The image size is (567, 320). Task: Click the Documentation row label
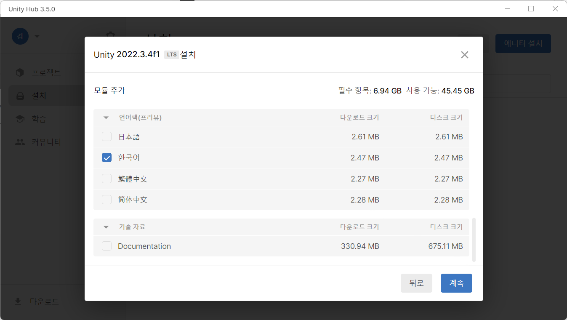coord(144,246)
